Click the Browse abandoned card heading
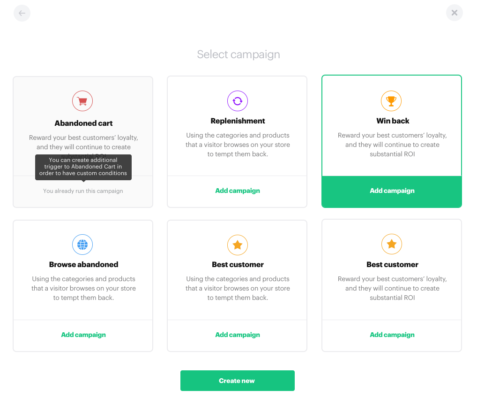This screenshot has height=406, width=477. [x=83, y=265]
